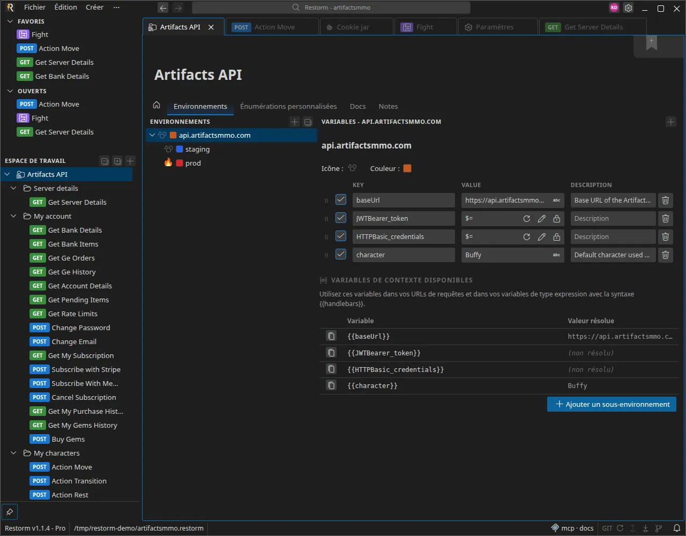The height and width of the screenshot is (536, 686).
Task: Toggle the character variable checkbox
Action: (x=341, y=255)
